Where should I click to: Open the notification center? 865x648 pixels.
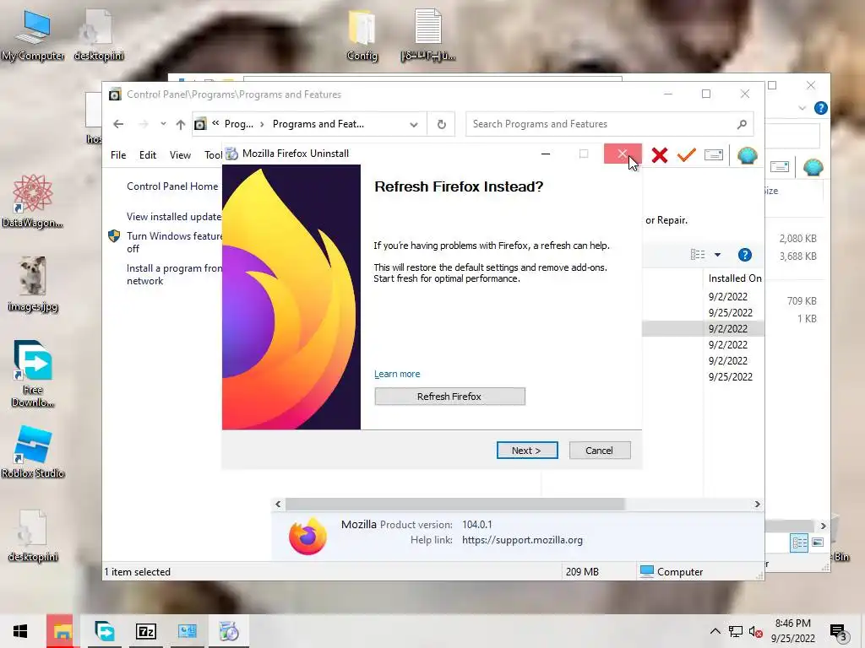pos(838,632)
